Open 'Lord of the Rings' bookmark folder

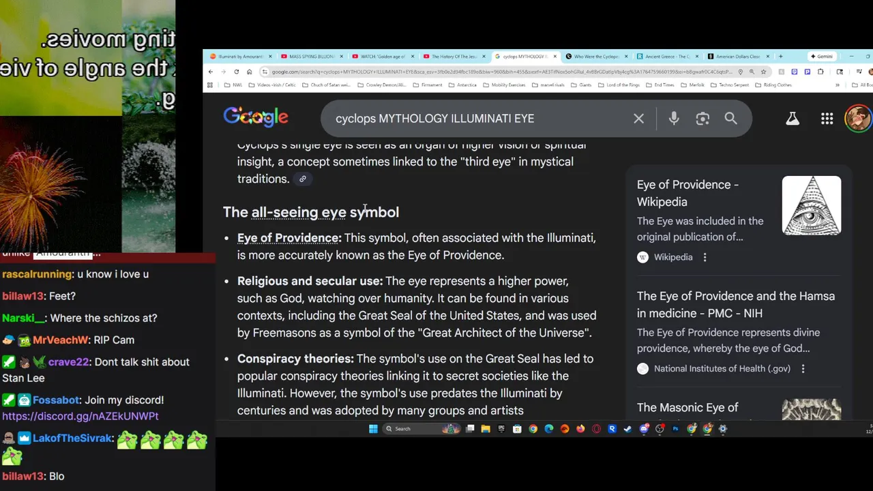coord(619,85)
